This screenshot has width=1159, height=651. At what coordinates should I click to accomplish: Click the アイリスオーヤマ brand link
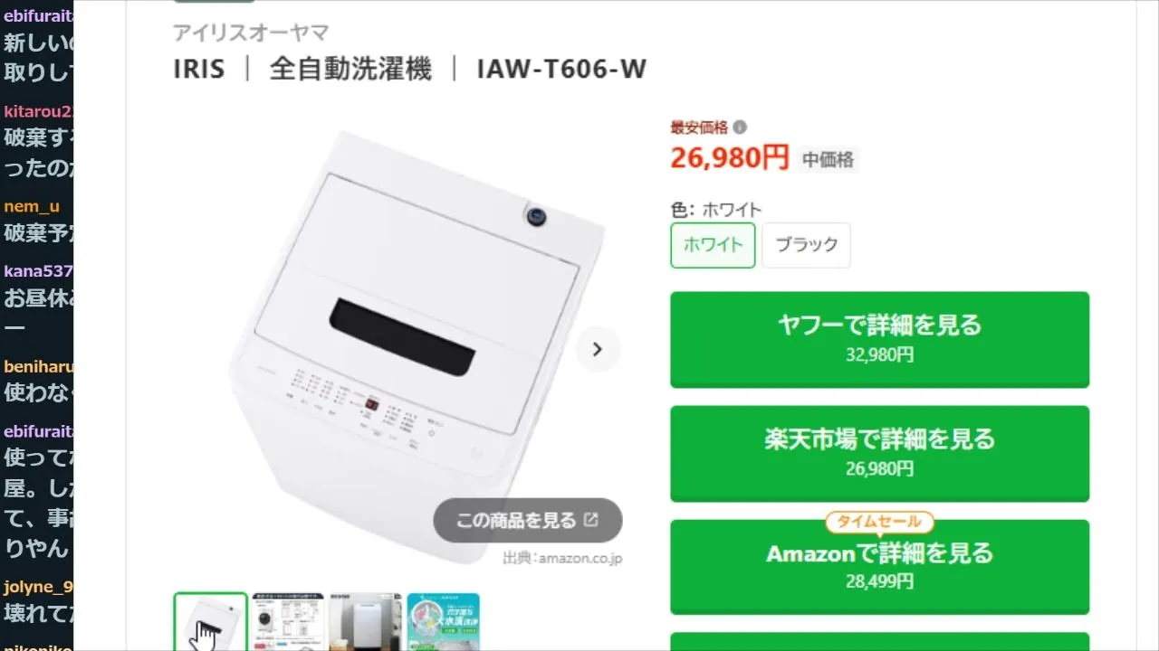[251, 33]
